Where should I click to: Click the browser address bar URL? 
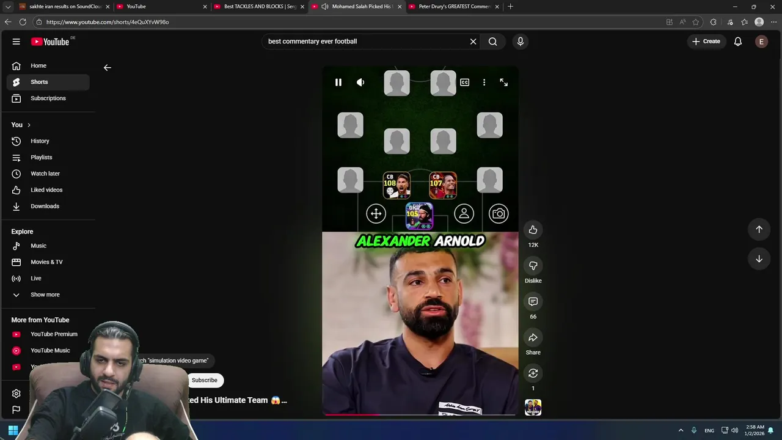pos(108,22)
